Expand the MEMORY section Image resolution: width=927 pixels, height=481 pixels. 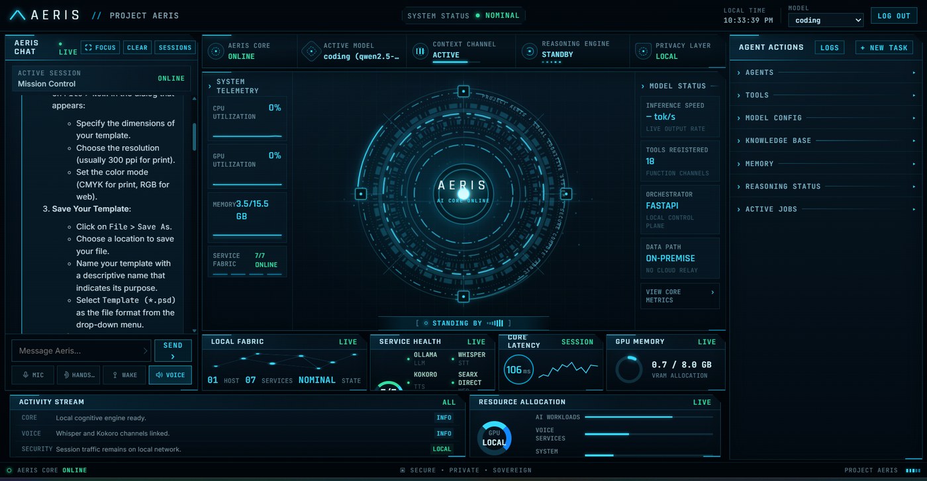[826, 163]
